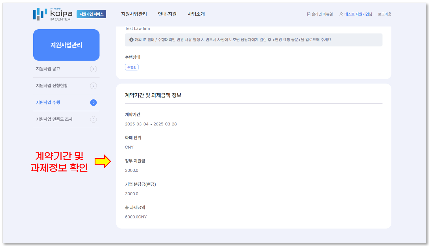Click the online manual document icon
The width and height of the screenshot is (429, 246).
tap(309, 14)
